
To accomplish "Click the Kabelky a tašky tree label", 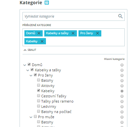I will pyautogui.click(x=48, y=70).
